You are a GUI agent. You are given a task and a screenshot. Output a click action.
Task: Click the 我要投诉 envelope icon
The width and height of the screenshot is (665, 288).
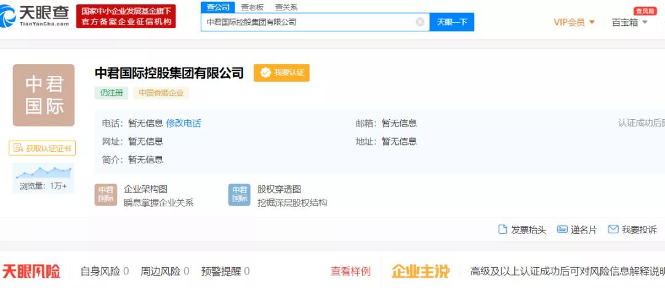coord(613,230)
